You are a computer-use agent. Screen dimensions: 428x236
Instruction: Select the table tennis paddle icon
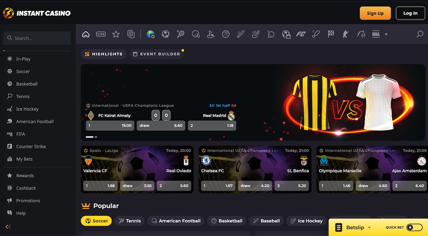coord(271,34)
